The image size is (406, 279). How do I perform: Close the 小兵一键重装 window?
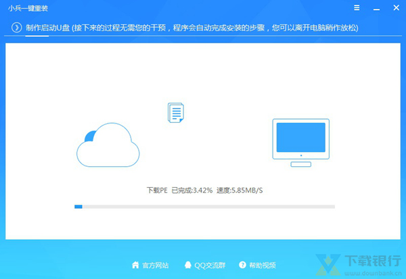tap(396, 7)
